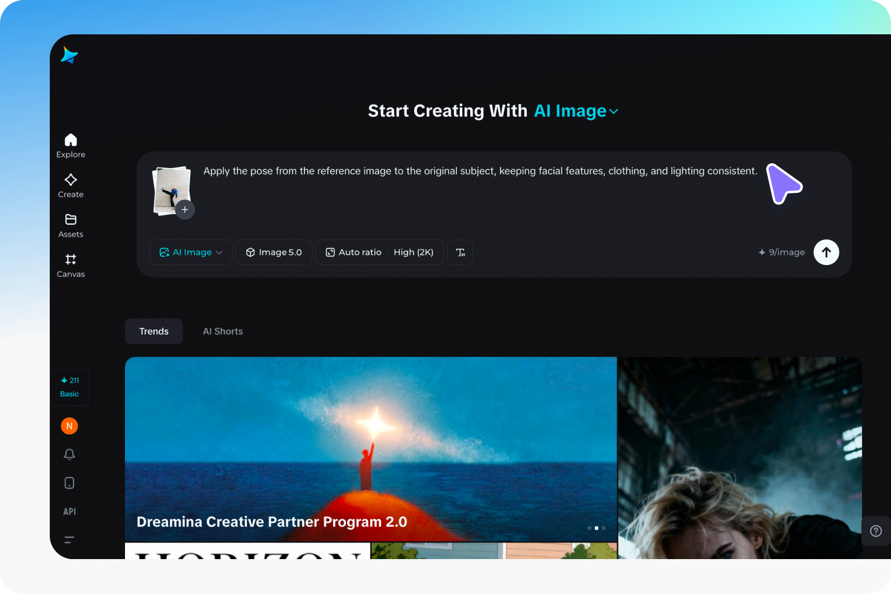Viewport: 891px width, 594px height.
Task: Click the Dreamina logo icon
Action: 69,55
